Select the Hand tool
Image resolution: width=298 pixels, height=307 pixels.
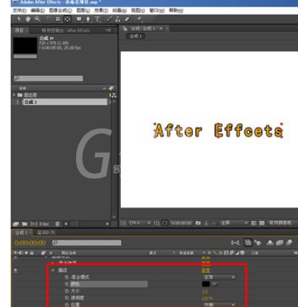coord(28,19)
